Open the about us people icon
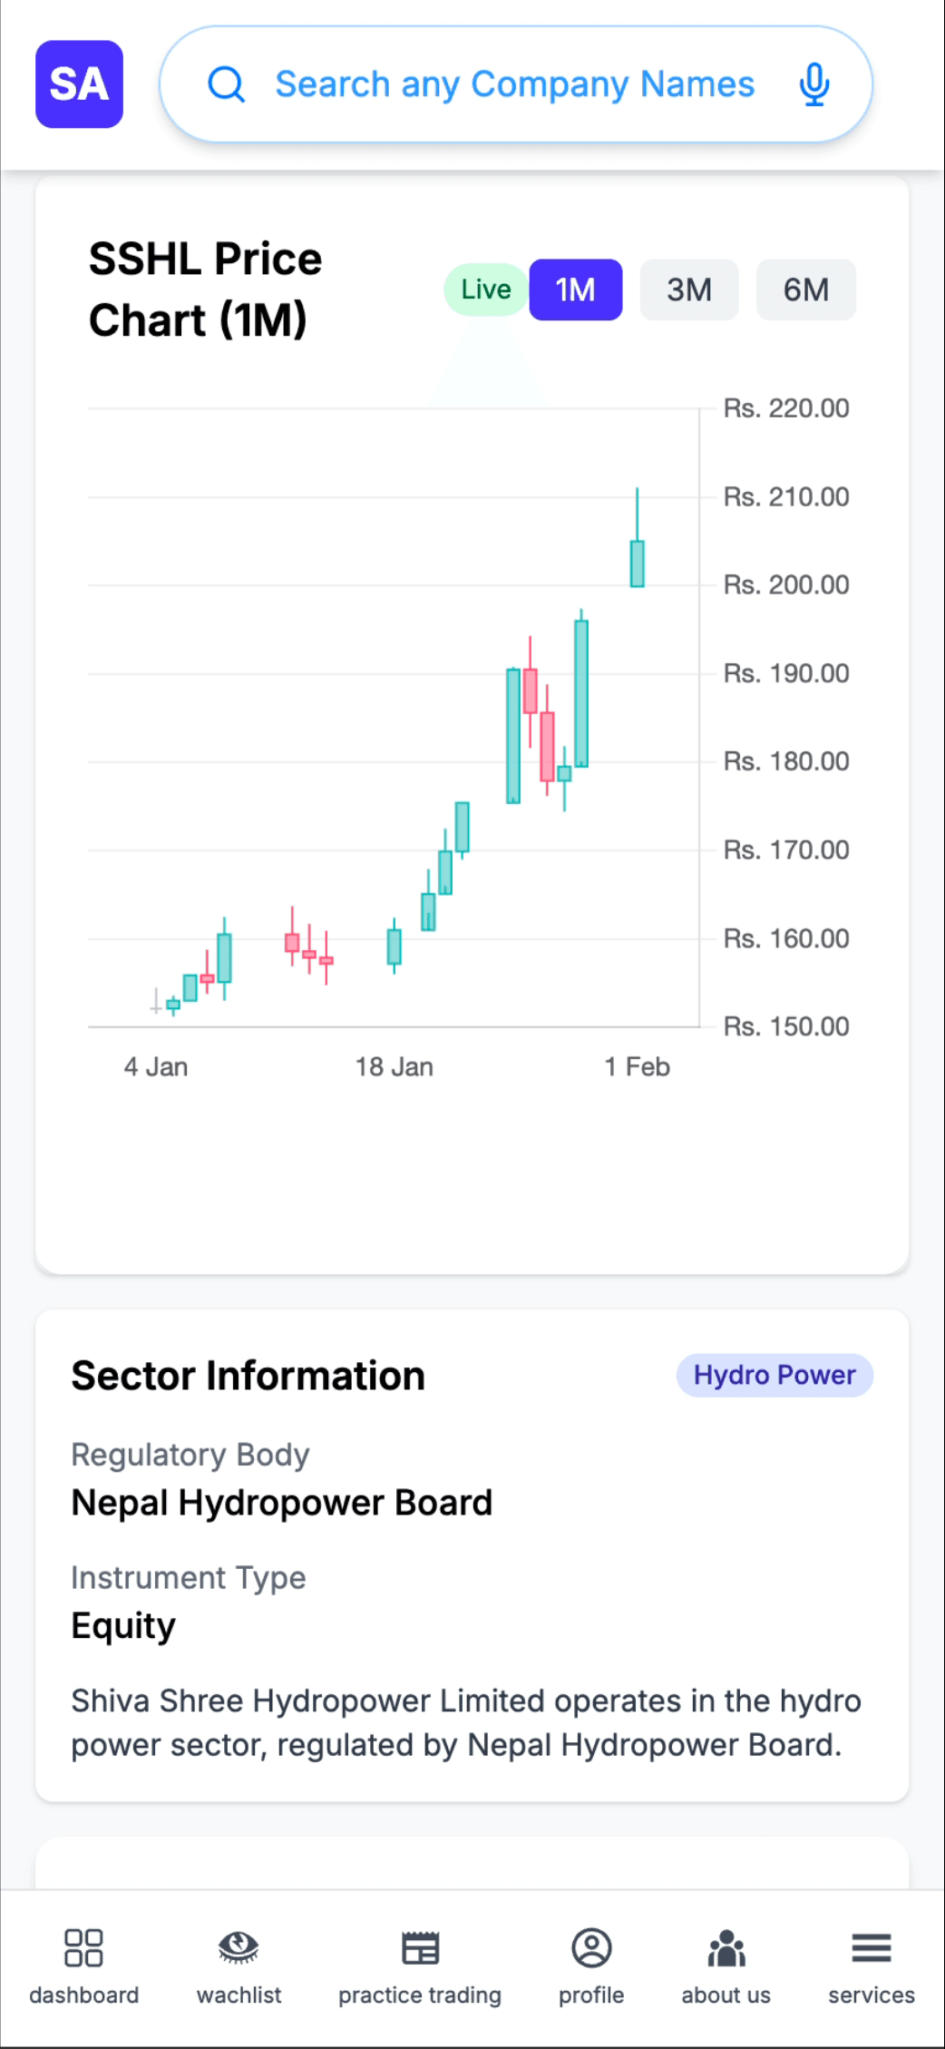945x2049 pixels. tap(726, 1947)
